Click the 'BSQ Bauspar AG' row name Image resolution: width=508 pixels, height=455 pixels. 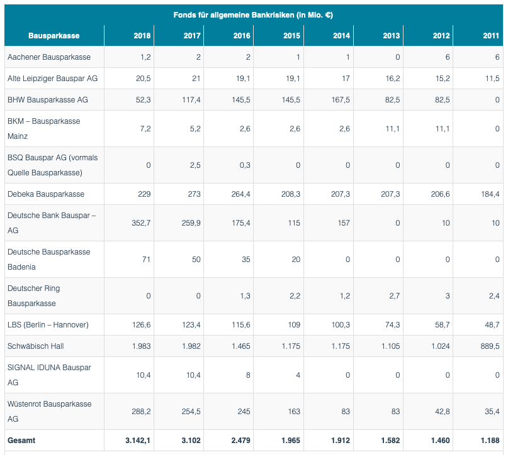click(x=52, y=165)
